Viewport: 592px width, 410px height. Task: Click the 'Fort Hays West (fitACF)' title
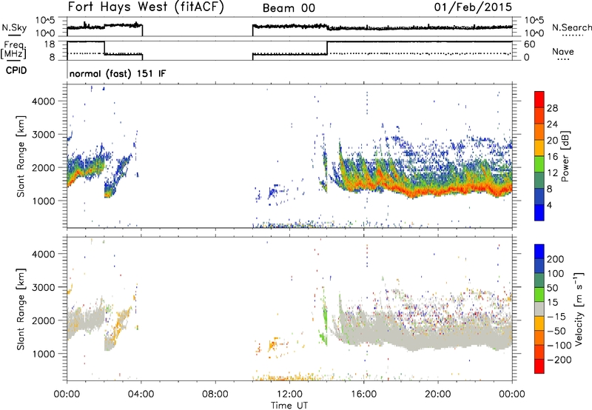[146, 7]
